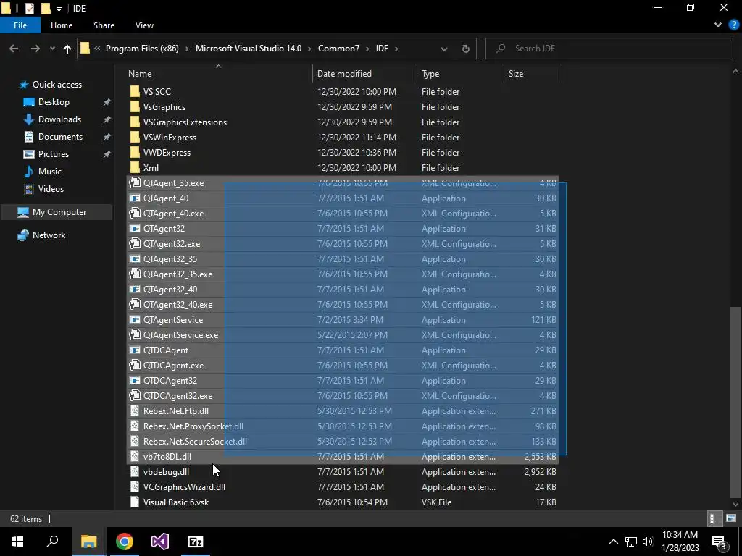
Task: Select the VWDExpress folder
Action: point(167,152)
